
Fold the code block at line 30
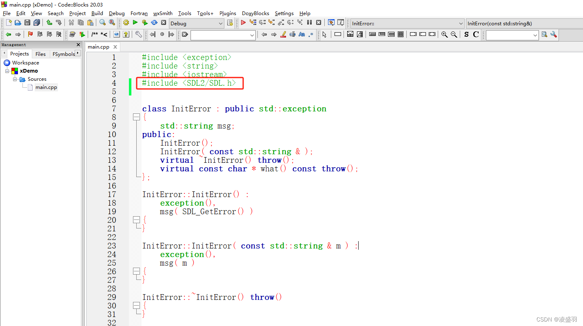(136, 306)
